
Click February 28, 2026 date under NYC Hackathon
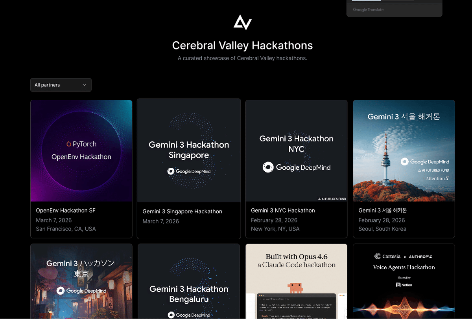coord(274,220)
